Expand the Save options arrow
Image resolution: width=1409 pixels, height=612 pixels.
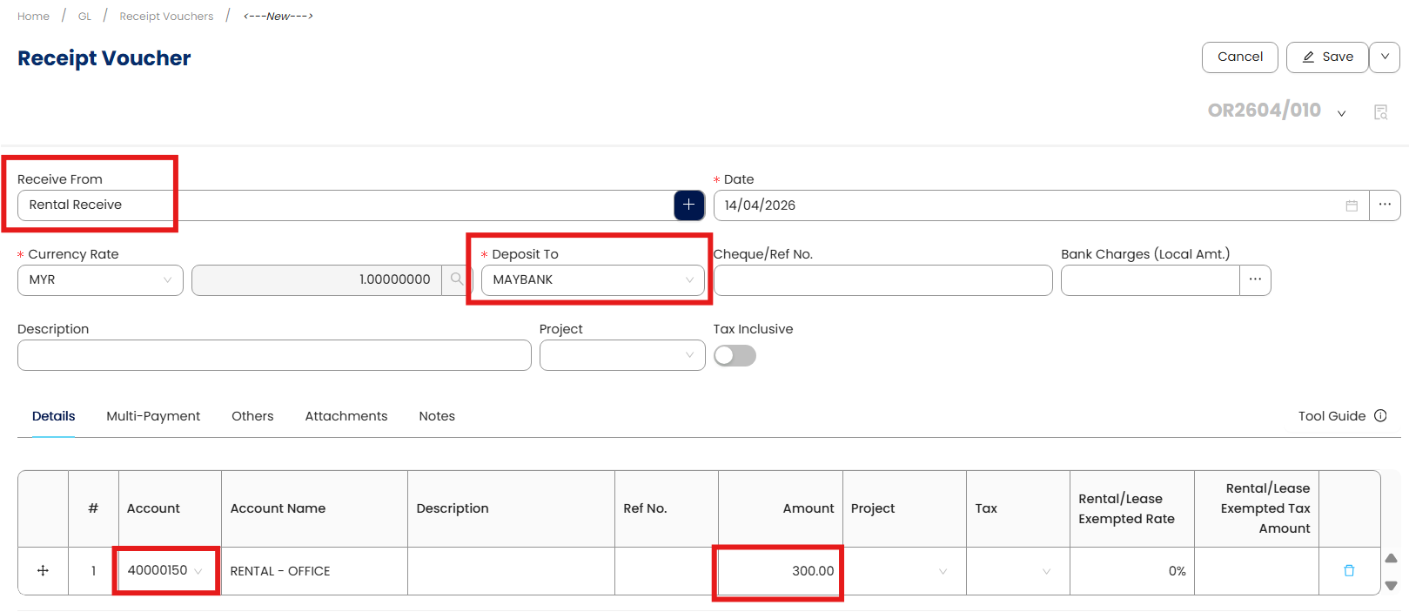(x=1385, y=57)
